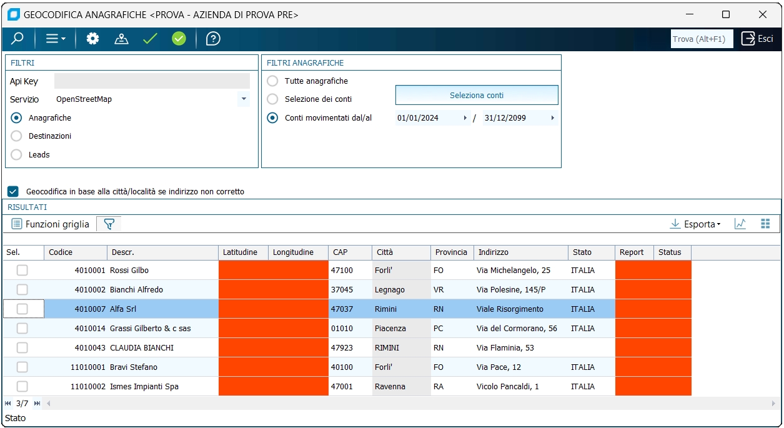Click the magnifier search icon in toolbar
Viewport: 784px width, 428px height.
coord(17,39)
